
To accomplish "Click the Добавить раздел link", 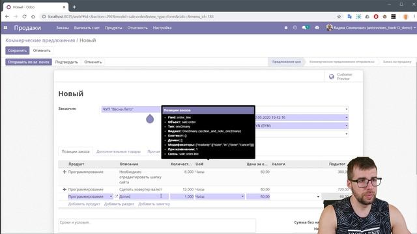I will [119, 203].
